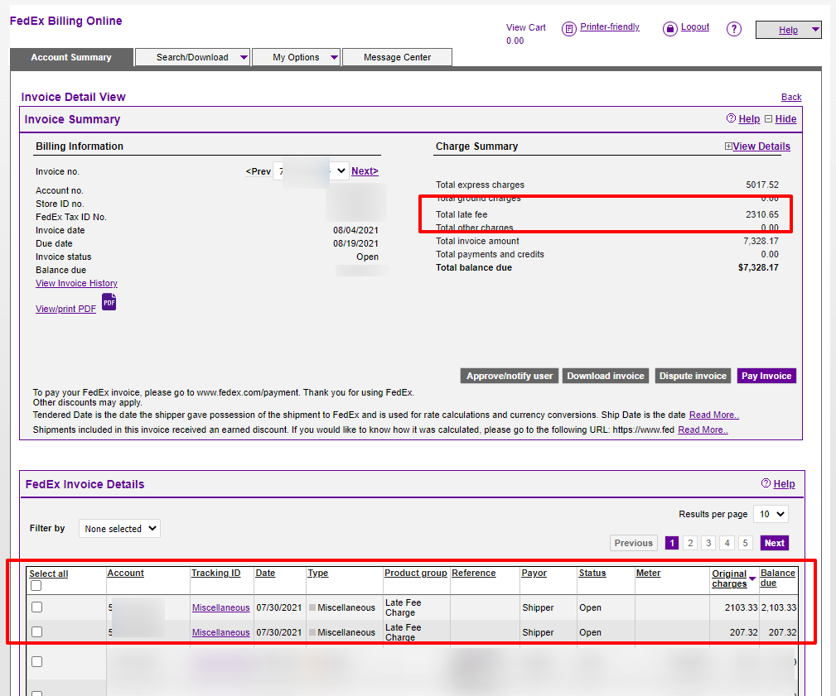Image resolution: width=836 pixels, height=696 pixels.
Task: Sort by the Reference column header
Action: click(x=473, y=573)
